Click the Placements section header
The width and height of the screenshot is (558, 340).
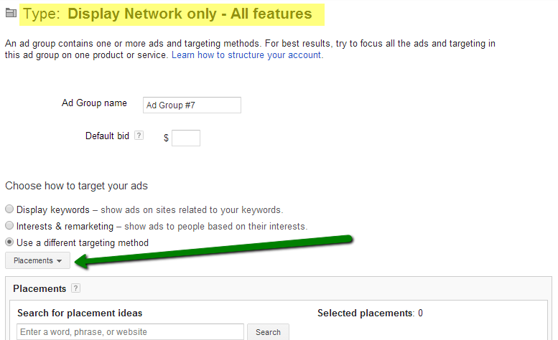click(39, 288)
